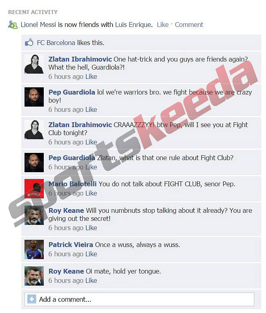This screenshot has width=266, height=313.
Task: Click Pep Guardiola's avatar on the warriors comment
Action: [34, 97]
